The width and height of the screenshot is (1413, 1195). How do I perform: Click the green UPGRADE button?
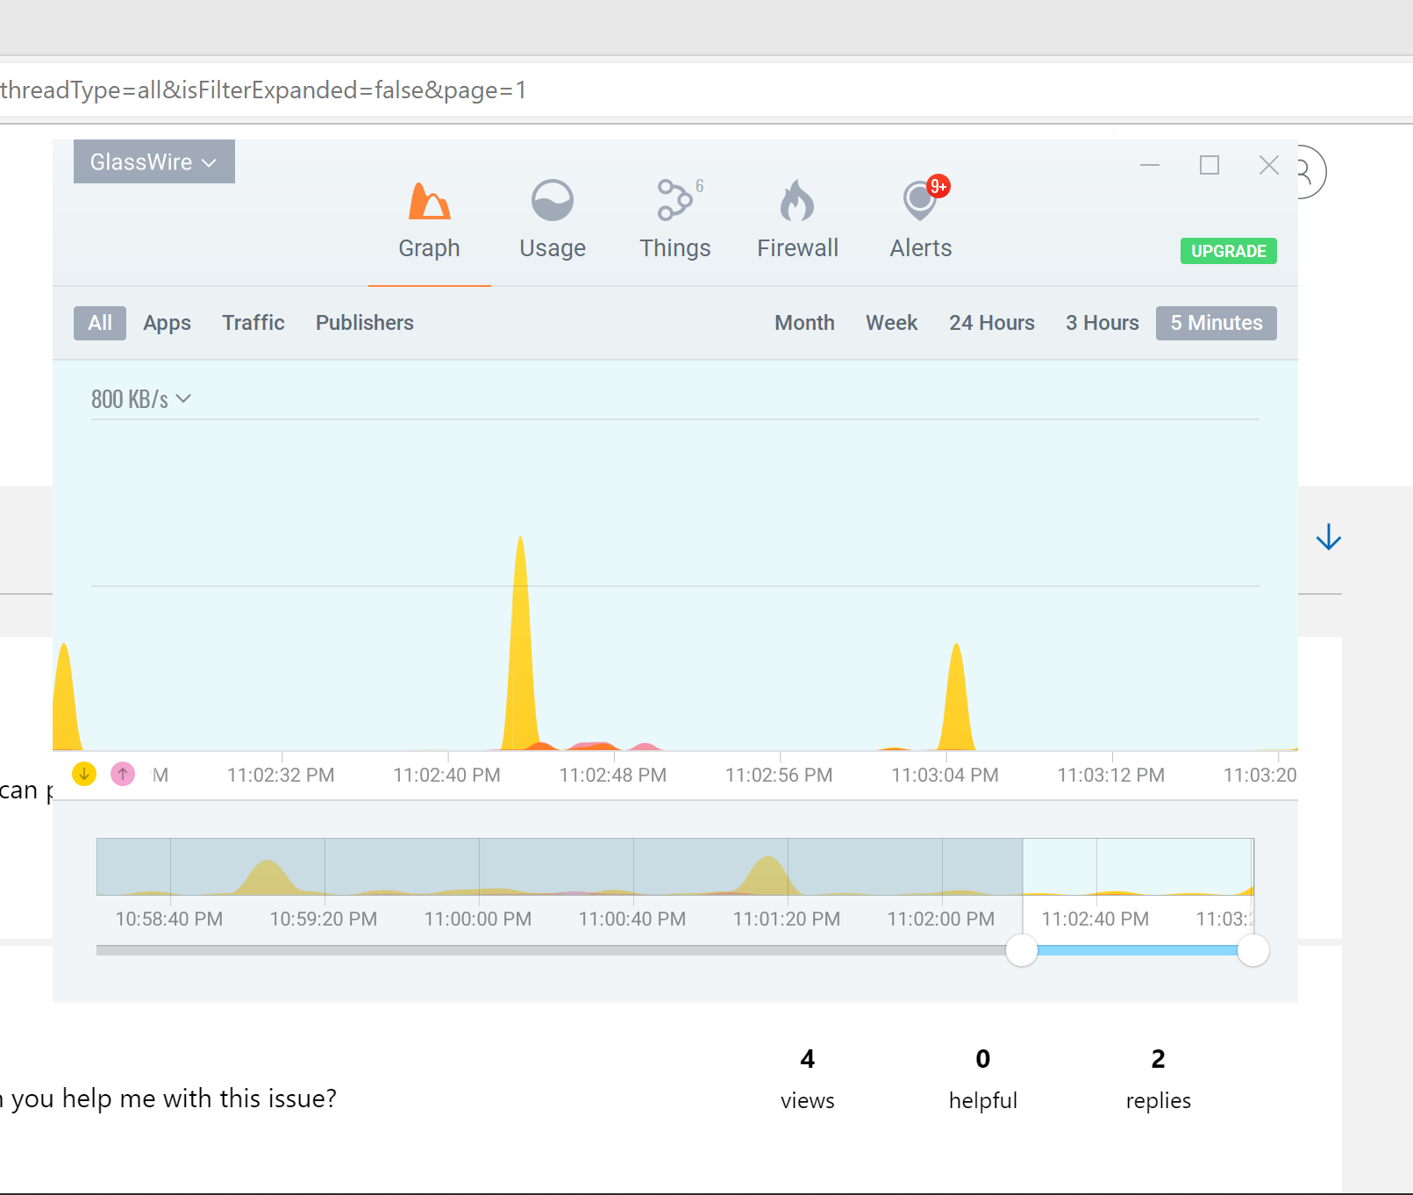click(x=1228, y=251)
